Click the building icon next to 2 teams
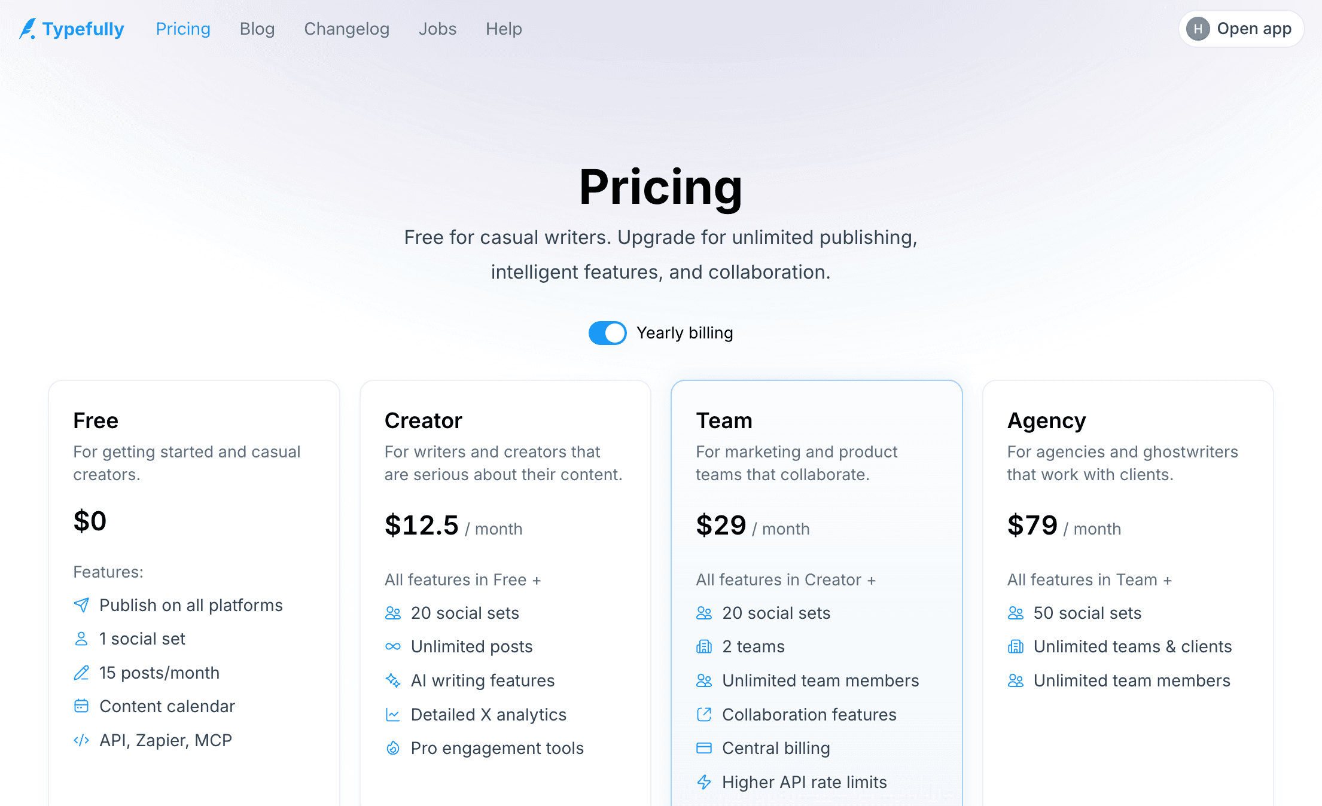1322x806 pixels. pyautogui.click(x=704, y=646)
